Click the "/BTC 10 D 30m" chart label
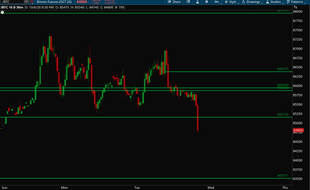This screenshot has height=190, width=310. click(12, 7)
